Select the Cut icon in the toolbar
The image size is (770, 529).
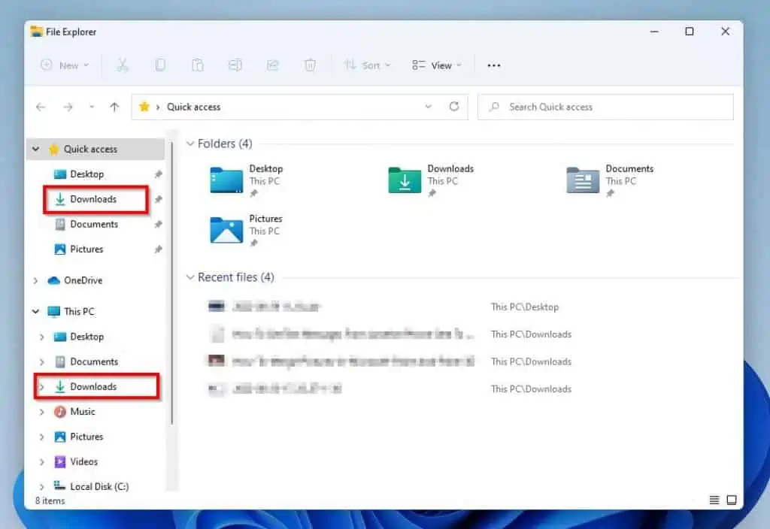click(x=123, y=65)
